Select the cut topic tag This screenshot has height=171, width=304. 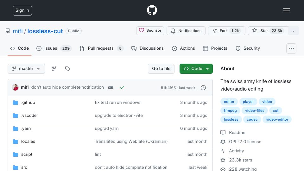275,111
